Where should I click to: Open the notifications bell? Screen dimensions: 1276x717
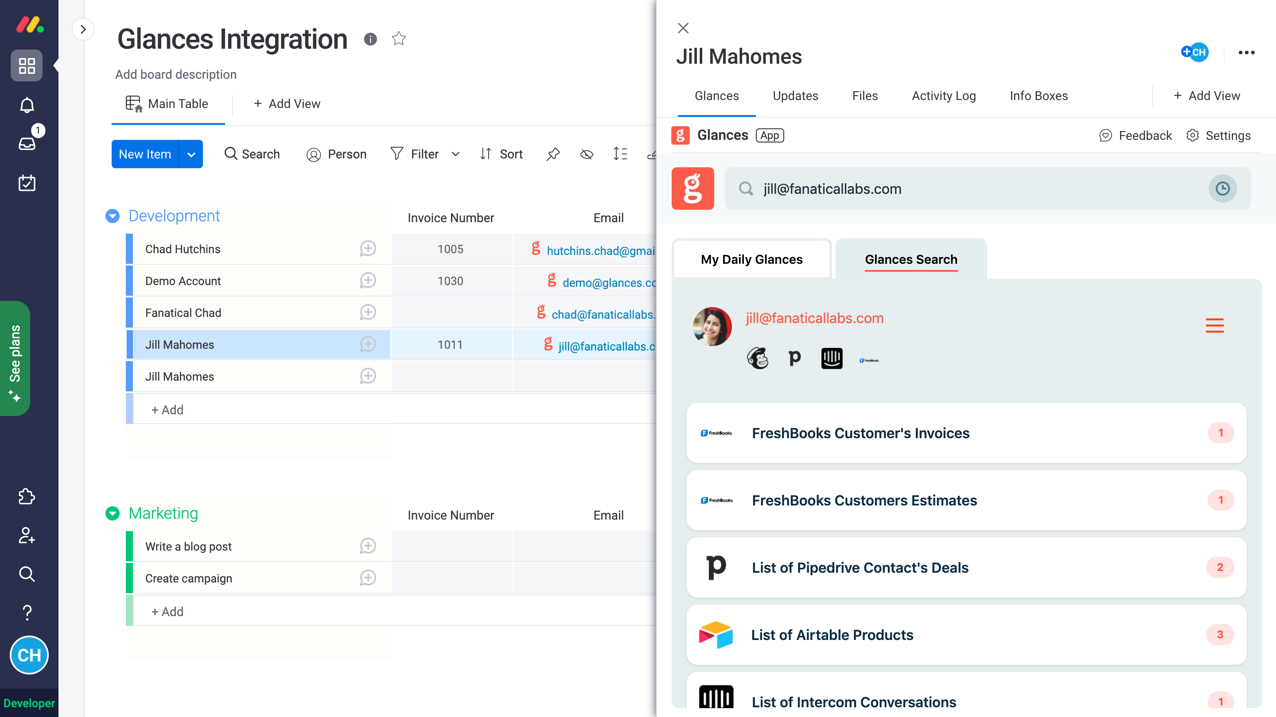(27, 104)
